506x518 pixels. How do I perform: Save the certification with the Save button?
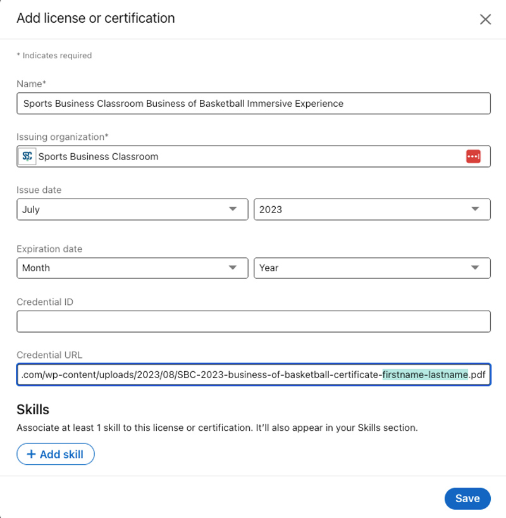[467, 498]
